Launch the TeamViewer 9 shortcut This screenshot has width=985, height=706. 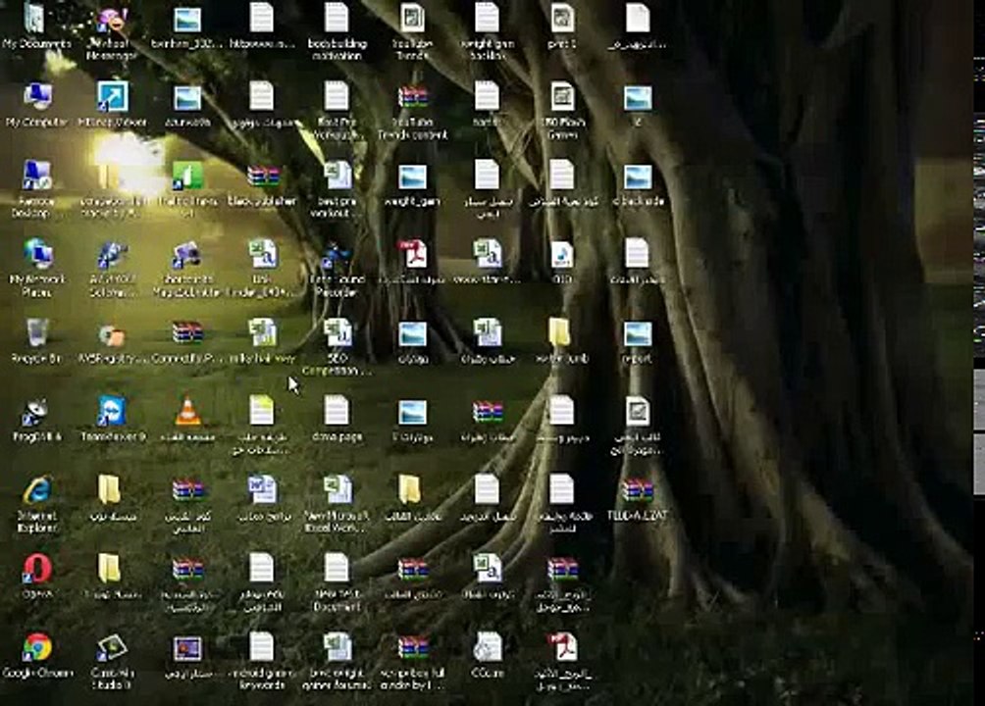[112, 412]
